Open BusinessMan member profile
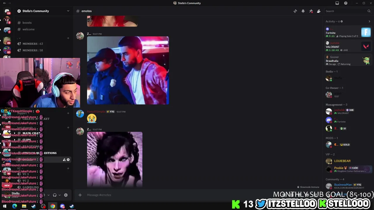The image size is (374, 210). coord(348,186)
